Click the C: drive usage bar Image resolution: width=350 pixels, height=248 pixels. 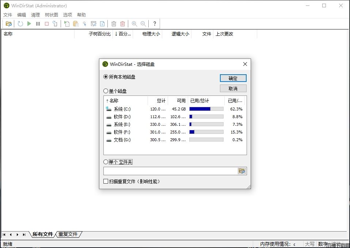206,109
